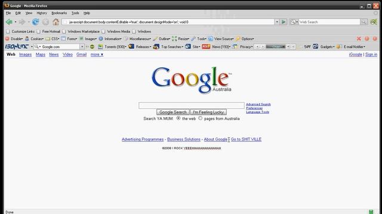The width and height of the screenshot is (382, 214).
Task: Select 'pages from Australia' radio button
Action: [201, 118]
